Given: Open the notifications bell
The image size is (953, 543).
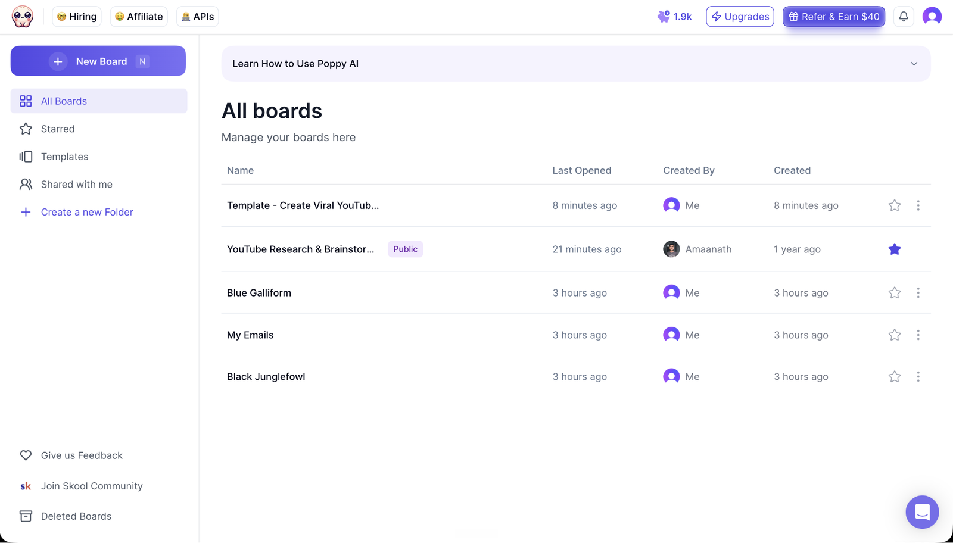Looking at the screenshot, I should [x=904, y=17].
